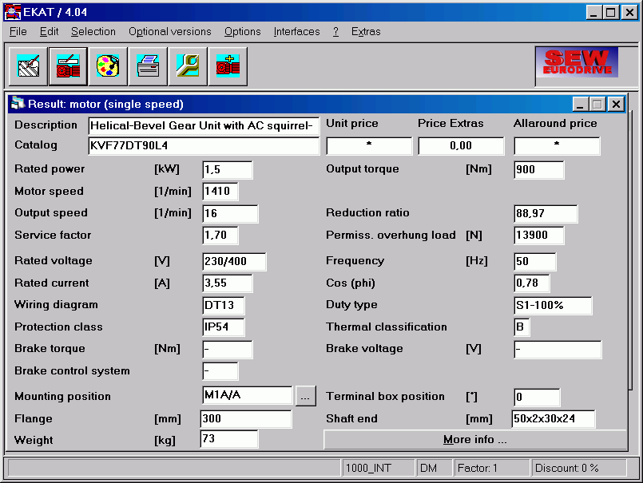Click the Factor: 1 status entry
Screen dimensions: 643x483
(x=492, y=468)
